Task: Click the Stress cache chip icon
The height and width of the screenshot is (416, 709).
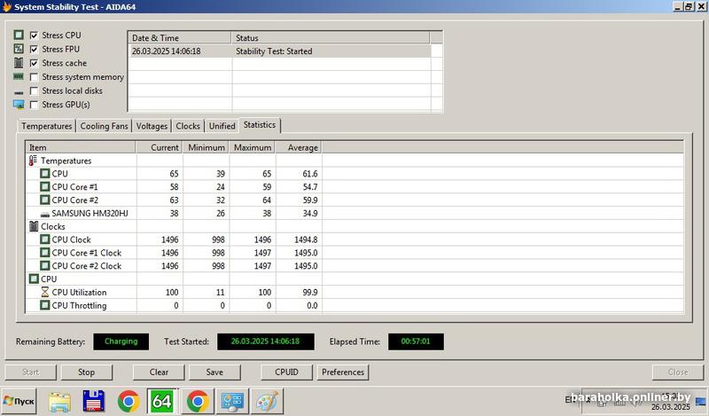Action: pos(19,62)
